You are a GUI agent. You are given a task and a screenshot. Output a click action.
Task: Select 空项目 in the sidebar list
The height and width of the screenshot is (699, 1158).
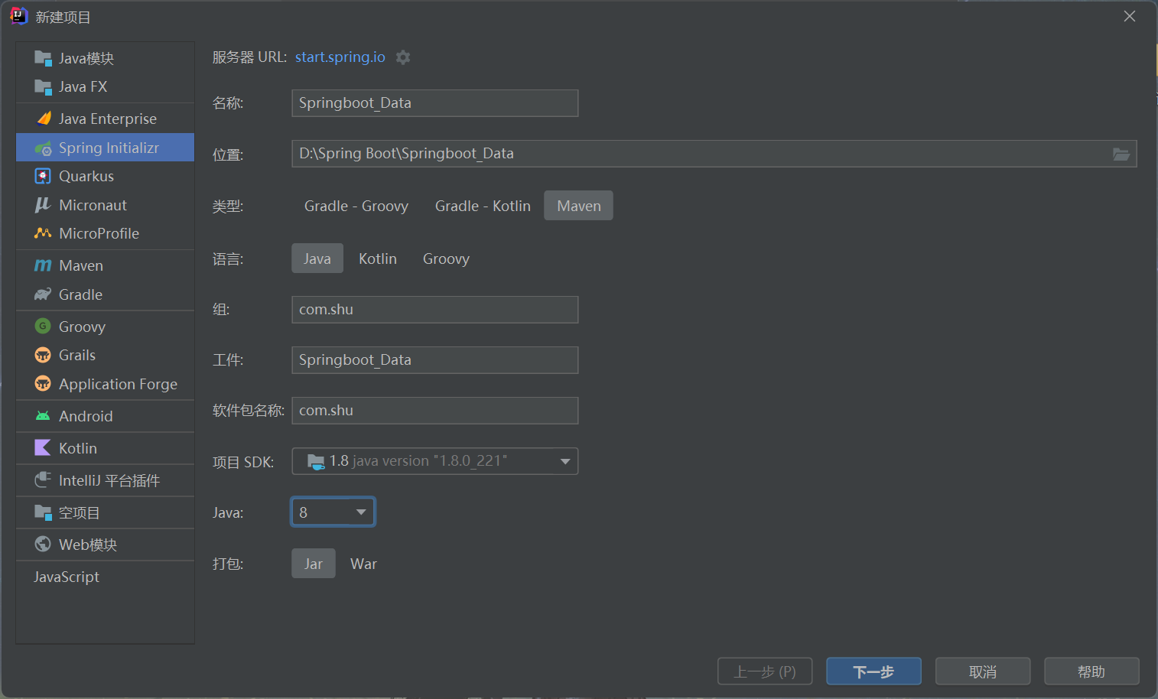[106, 512]
